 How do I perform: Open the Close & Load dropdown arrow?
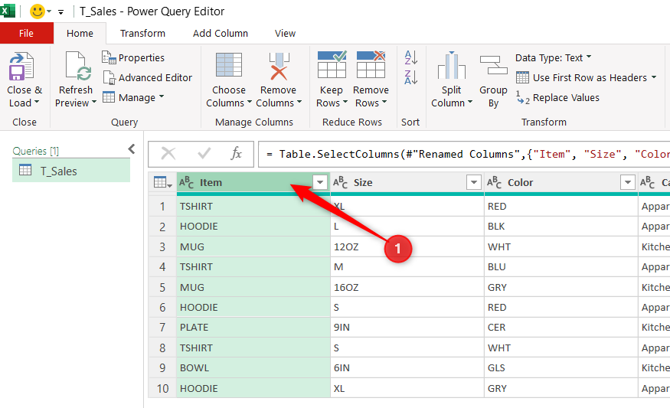click(x=37, y=102)
